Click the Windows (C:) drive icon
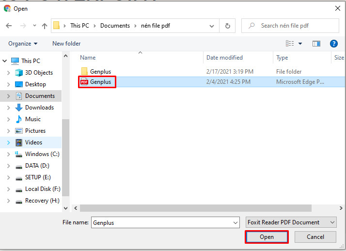 pyautogui.click(x=18, y=154)
